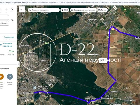The width and height of the screenshot is (140, 105).
Task: Click the route info tooltip on the map
Action: click(103, 61)
